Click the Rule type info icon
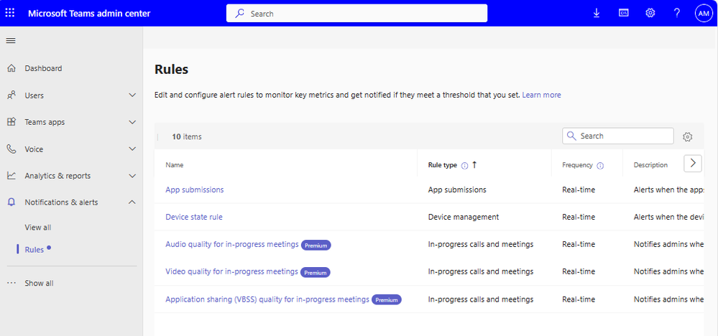The height and width of the screenshot is (336, 718). click(464, 165)
